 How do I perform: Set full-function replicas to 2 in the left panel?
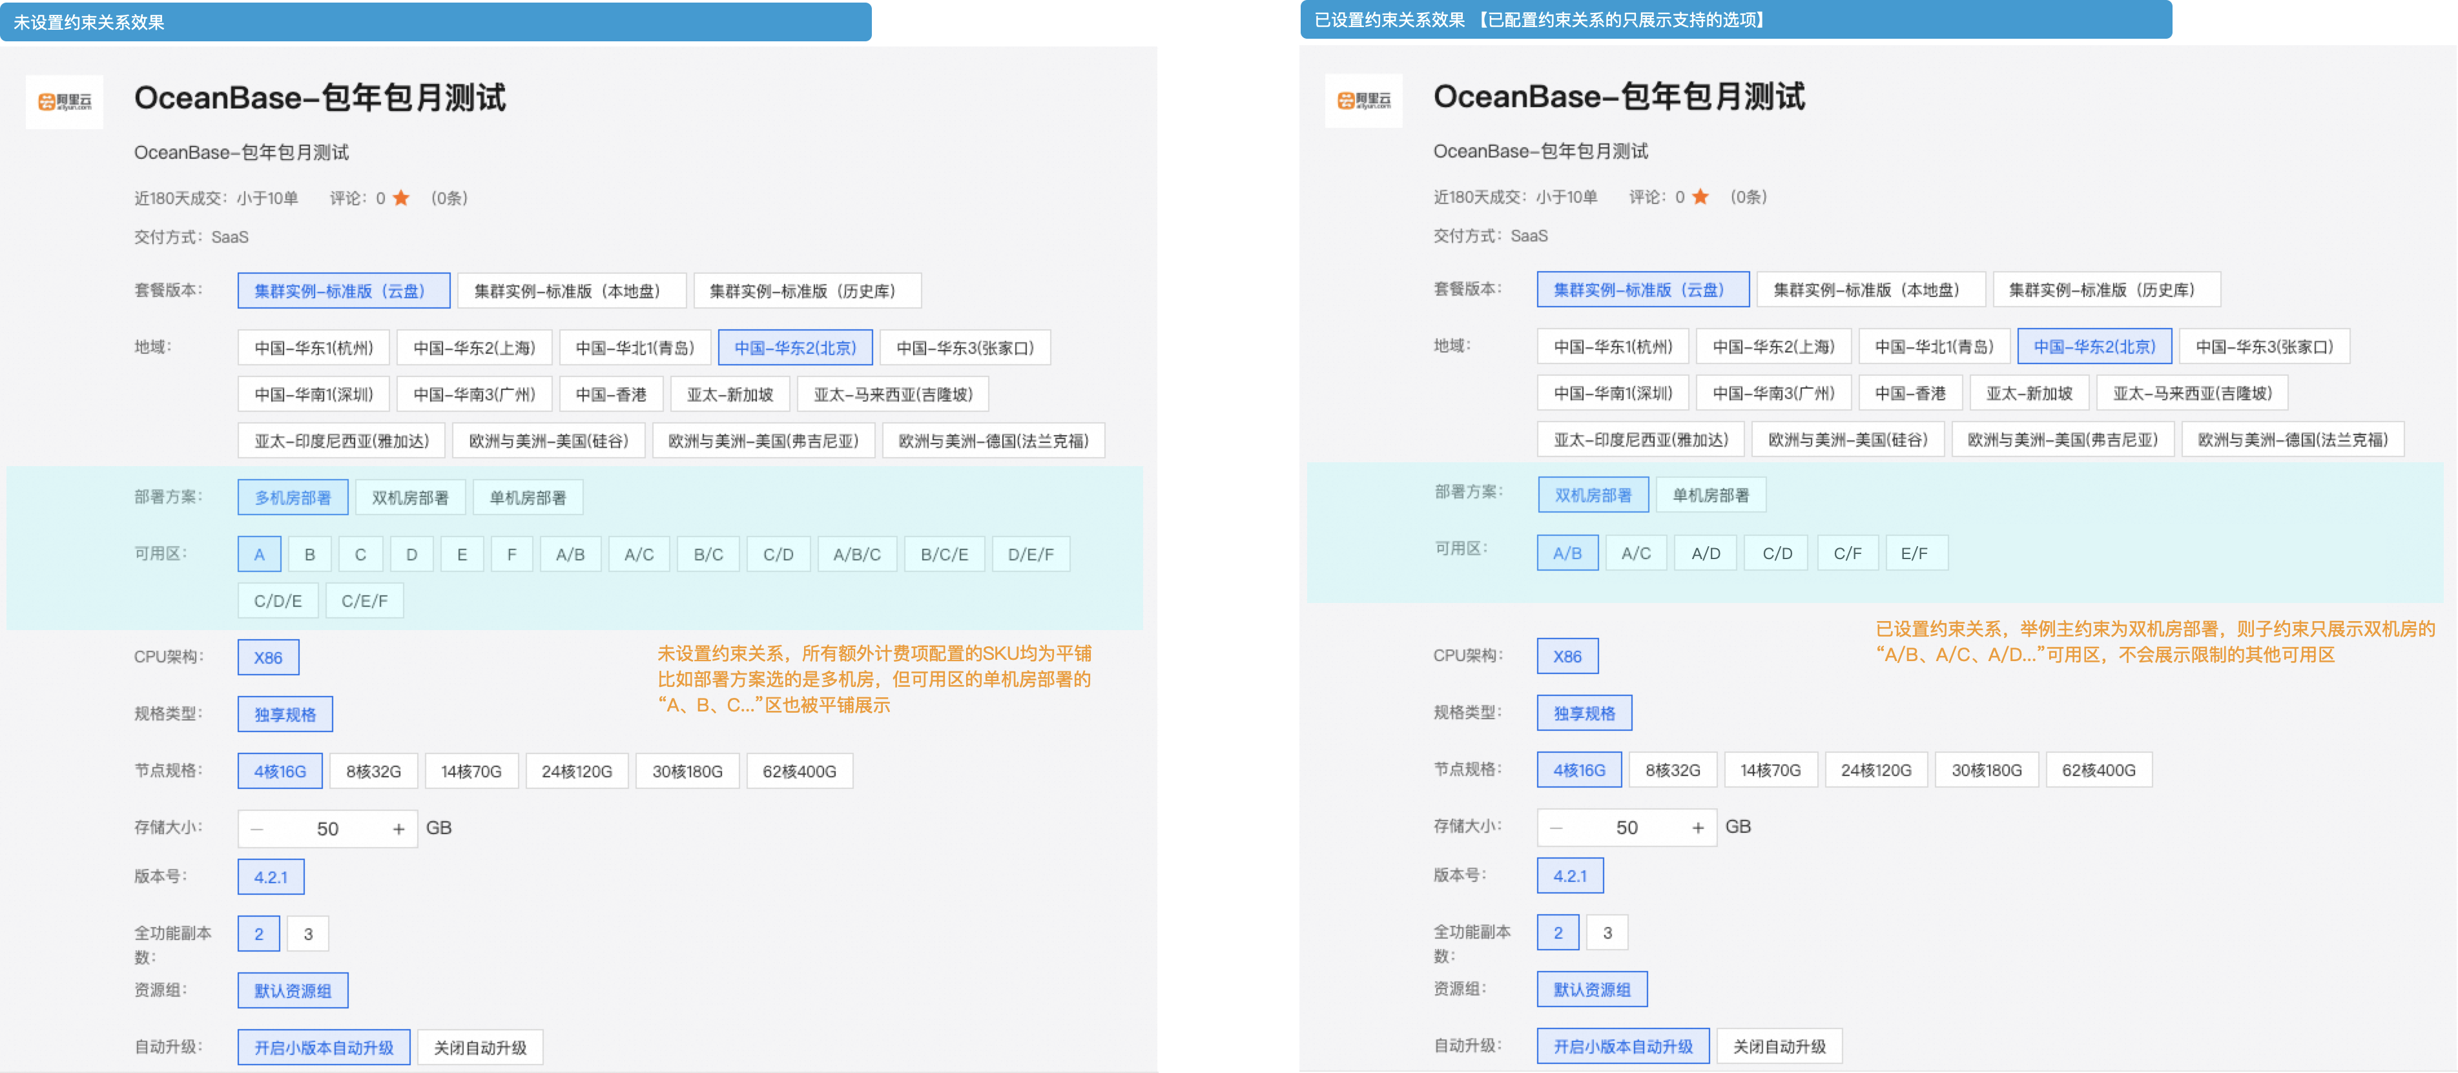pyautogui.click(x=260, y=934)
